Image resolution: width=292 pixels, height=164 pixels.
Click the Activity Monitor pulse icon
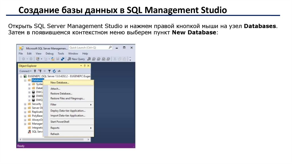tap(59, 71)
